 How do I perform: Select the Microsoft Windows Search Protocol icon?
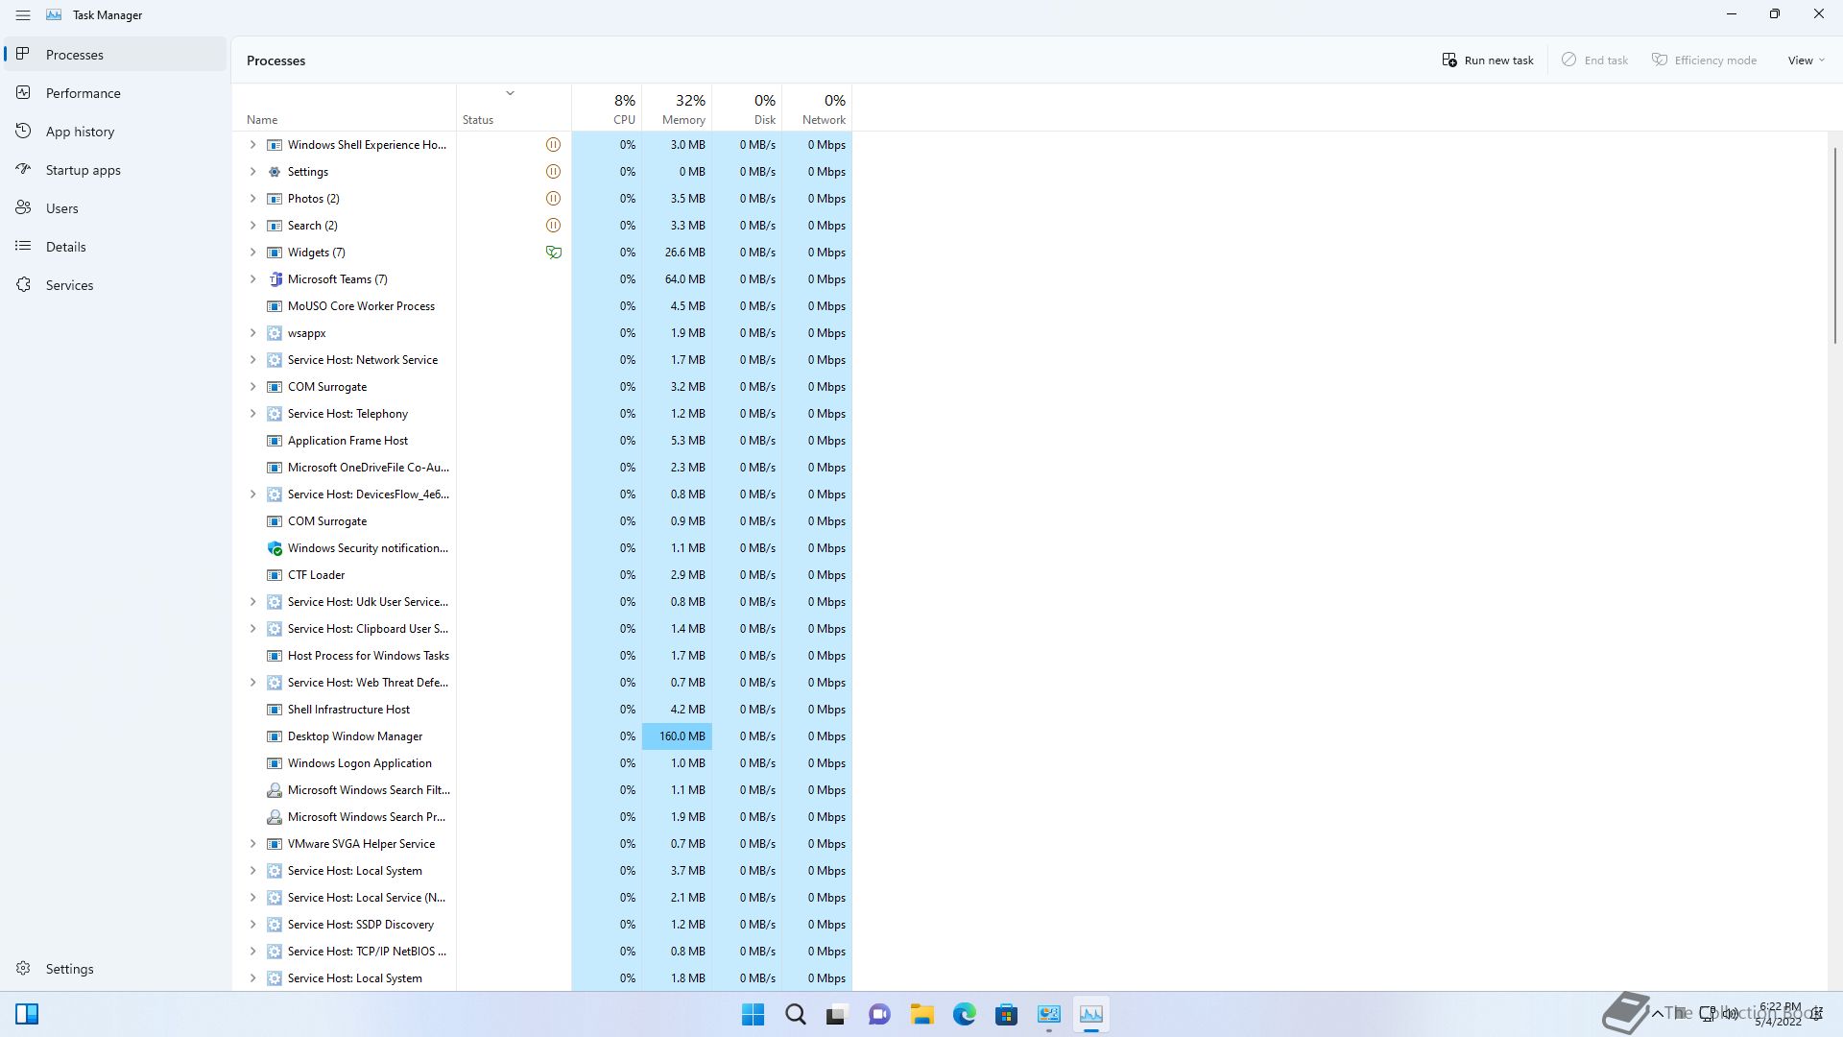[275, 817]
